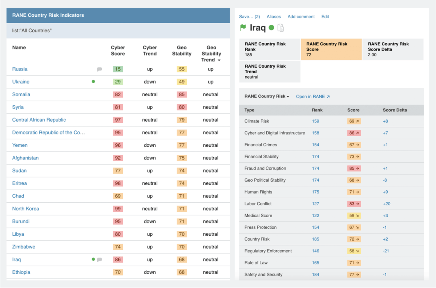Click the green dot in the Iraq list row
436x288 pixels.
pyautogui.click(x=93, y=259)
